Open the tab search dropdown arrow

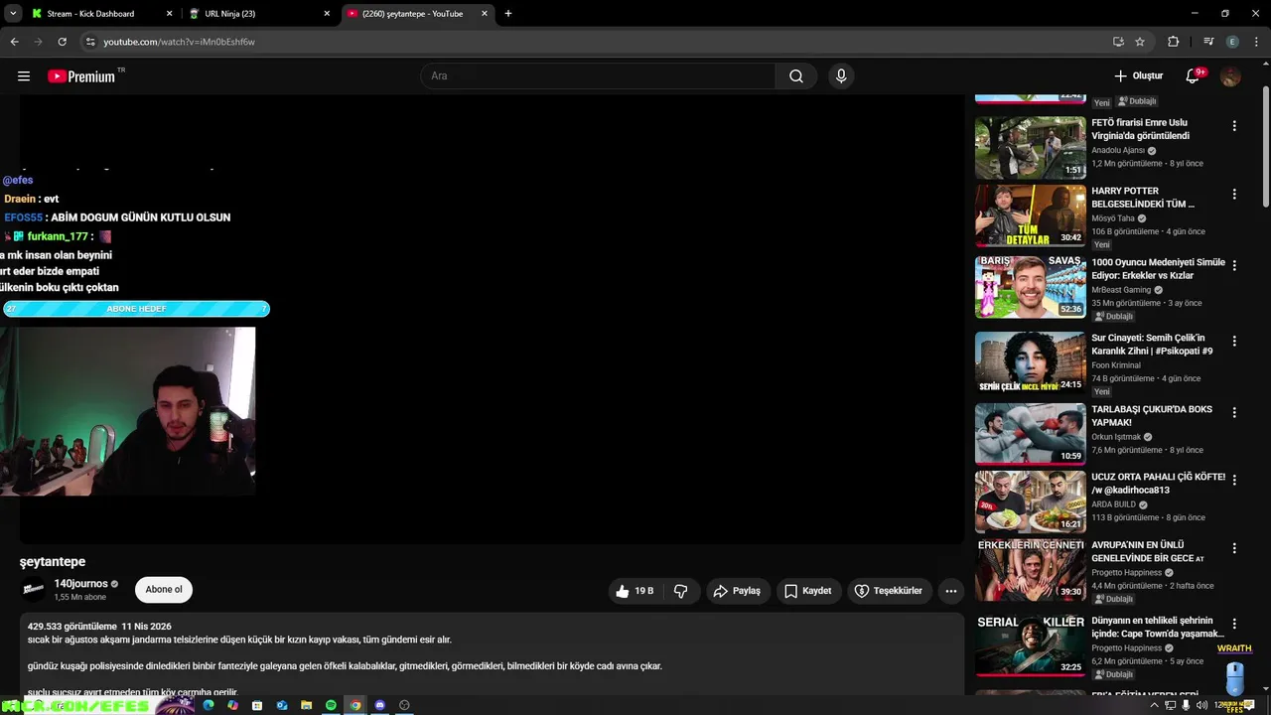click(13, 14)
